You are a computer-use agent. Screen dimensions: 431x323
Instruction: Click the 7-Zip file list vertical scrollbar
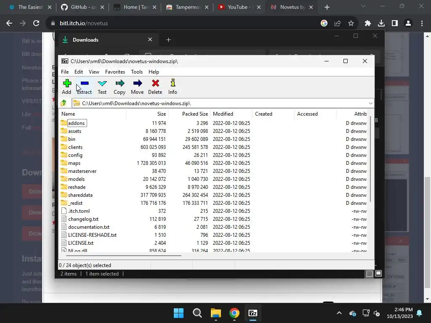click(370, 159)
